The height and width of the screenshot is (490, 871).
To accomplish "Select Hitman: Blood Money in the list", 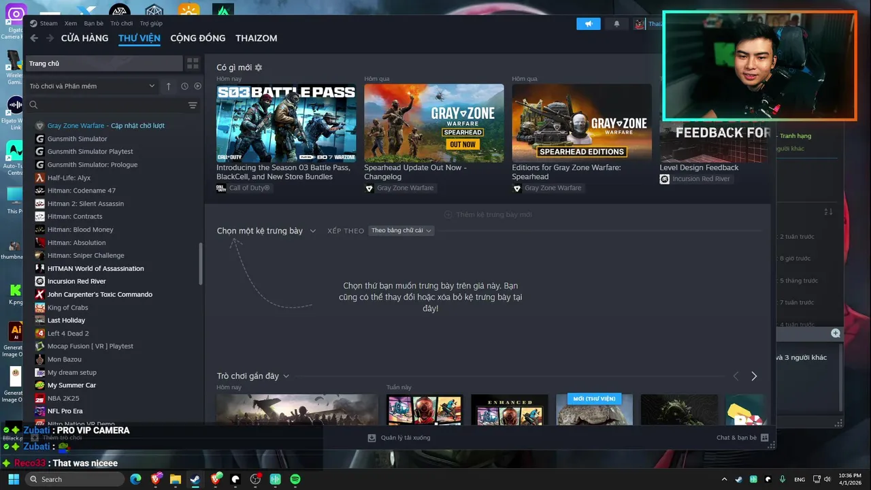I will (x=80, y=229).
